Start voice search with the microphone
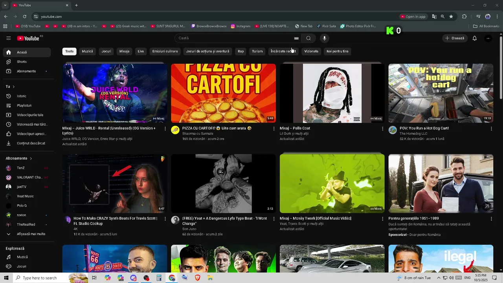503x283 pixels. tap(324, 38)
